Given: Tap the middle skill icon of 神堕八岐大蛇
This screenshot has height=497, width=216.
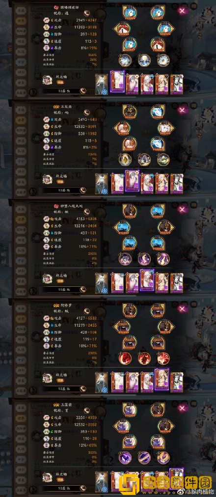Looking at the screenshot, I should (x=144, y=259).
